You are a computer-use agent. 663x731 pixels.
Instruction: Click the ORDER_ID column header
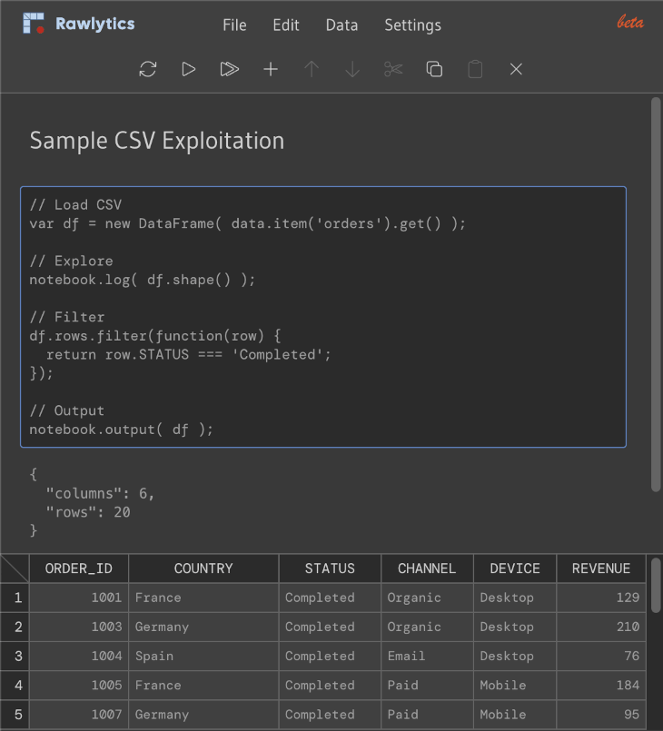79,568
